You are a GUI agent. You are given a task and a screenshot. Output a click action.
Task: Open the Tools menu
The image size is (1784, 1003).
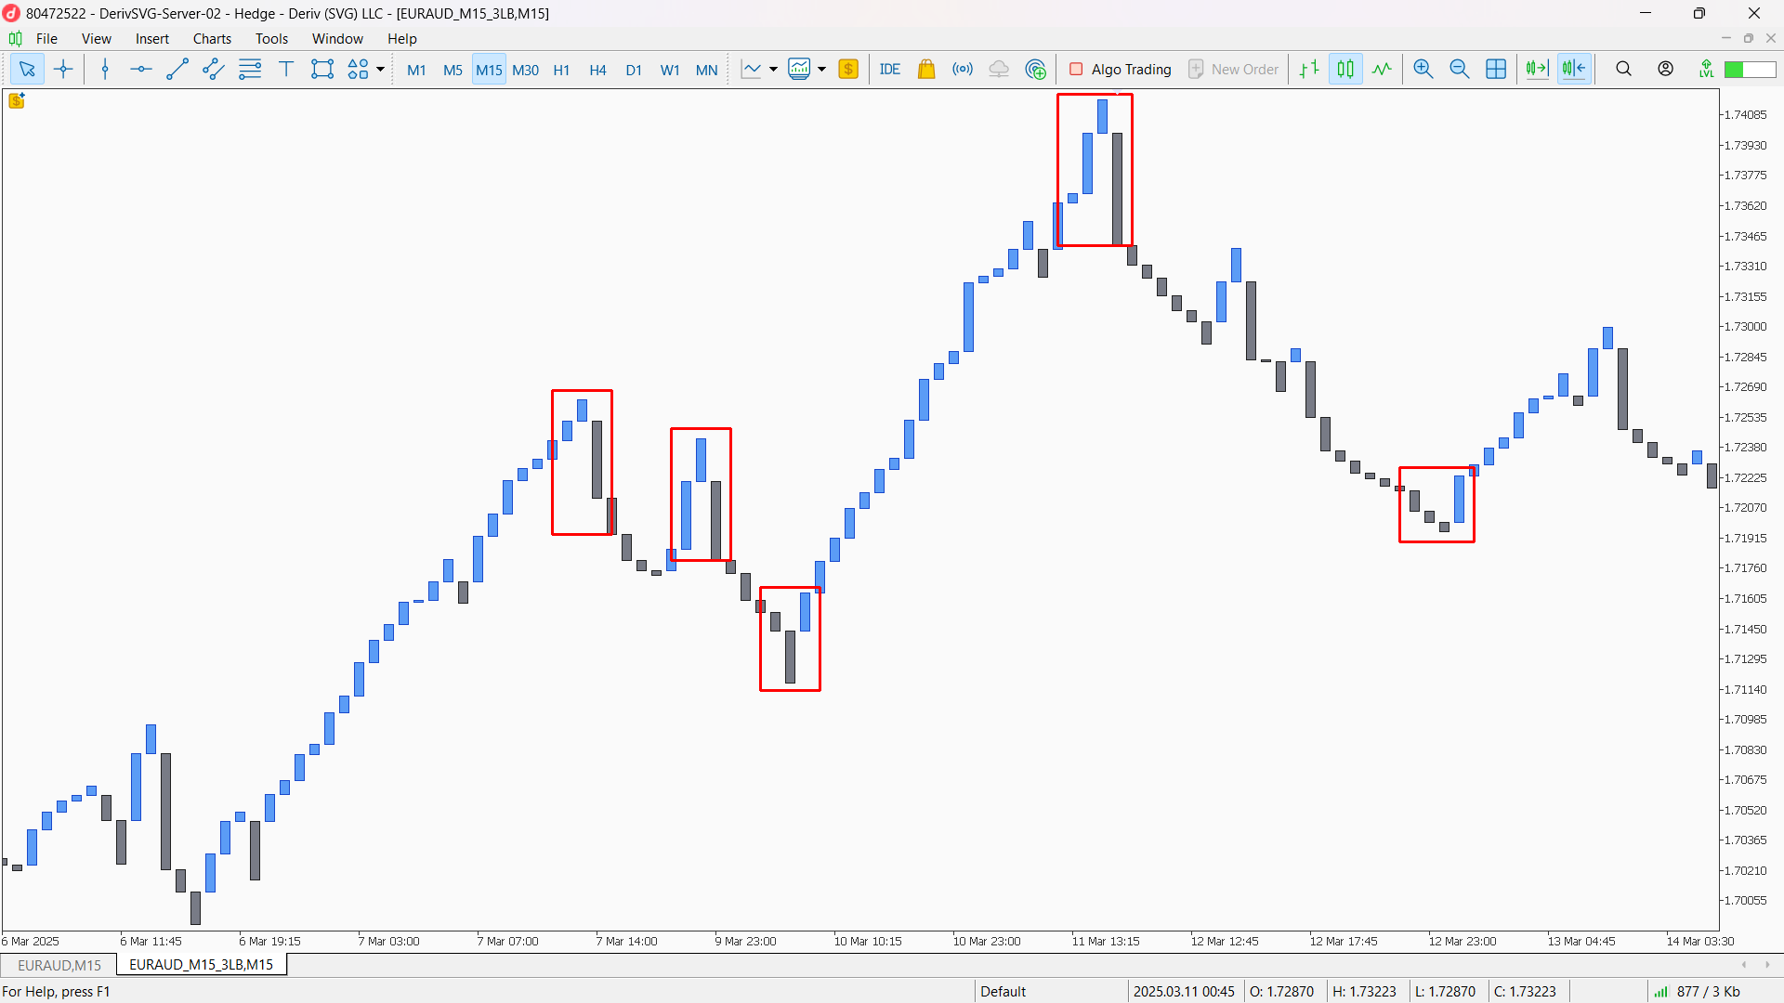coord(271,39)
